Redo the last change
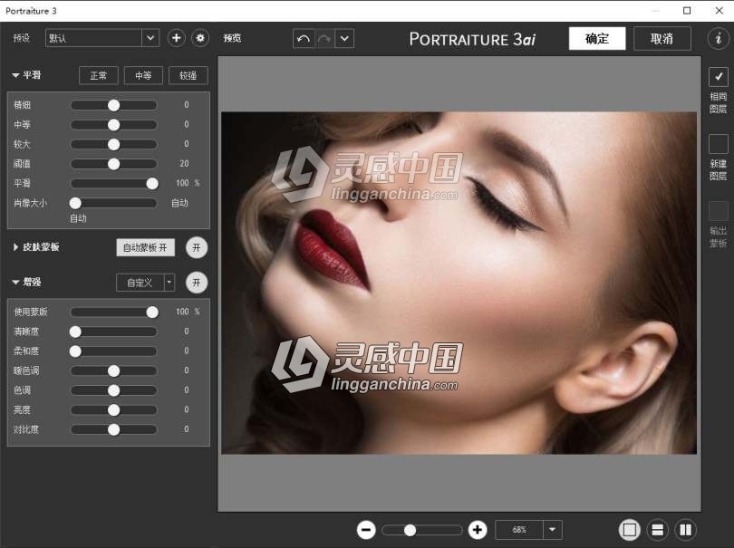 324,38
